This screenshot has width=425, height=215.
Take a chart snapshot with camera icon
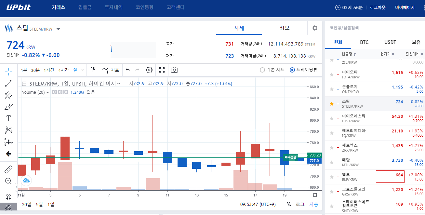tap(175, 70)
